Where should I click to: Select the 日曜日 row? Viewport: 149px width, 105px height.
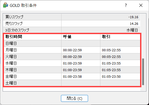71,43
